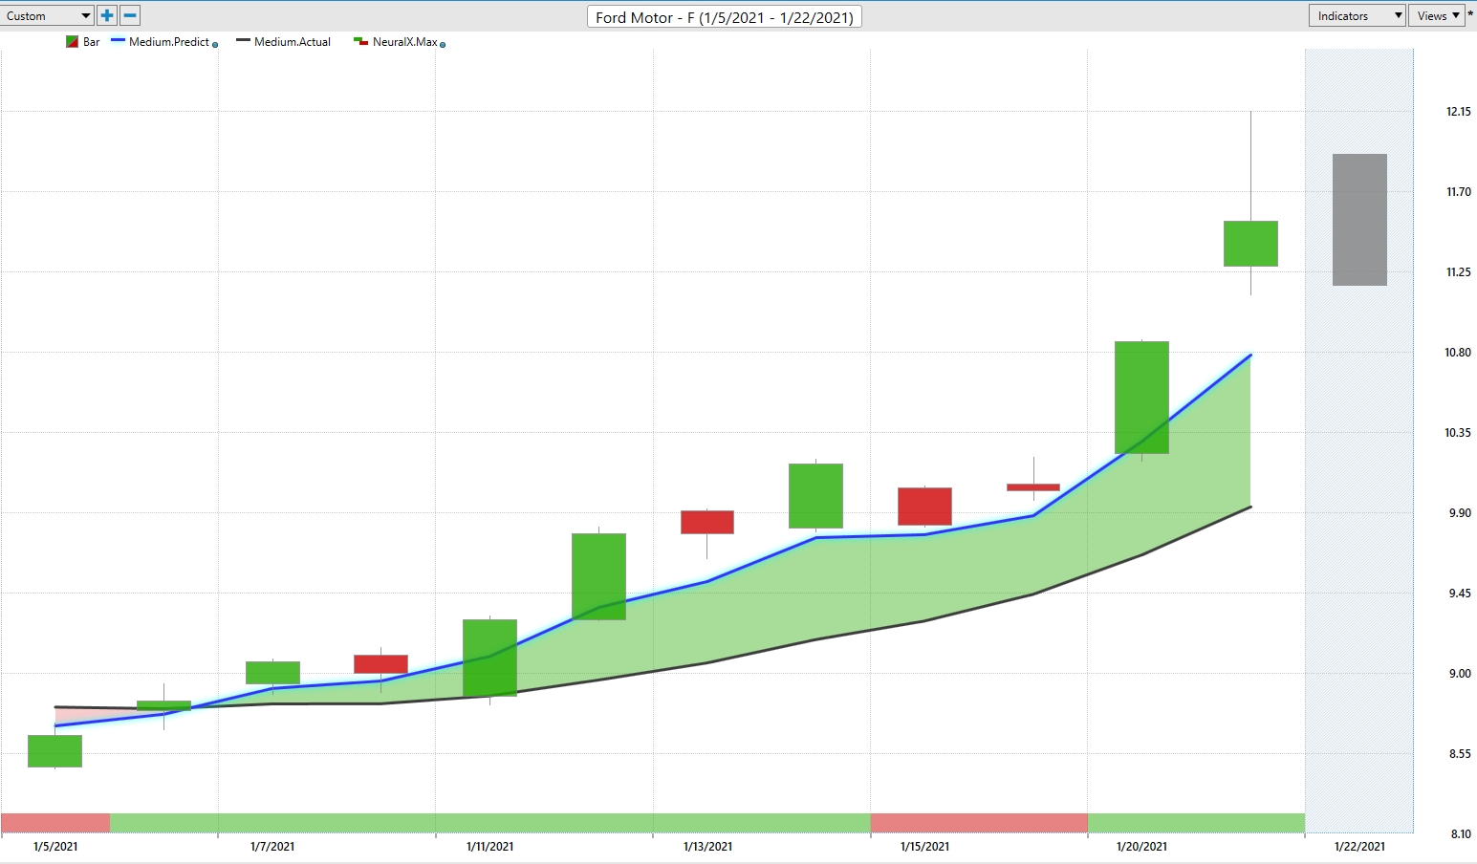Click the 8.10 price axis label
1477x864 pixels.
coord(1460,834)
